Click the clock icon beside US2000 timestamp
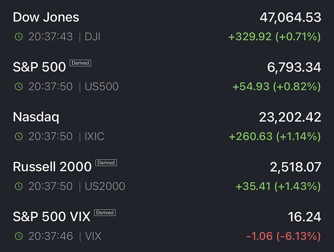 (19, 186)
